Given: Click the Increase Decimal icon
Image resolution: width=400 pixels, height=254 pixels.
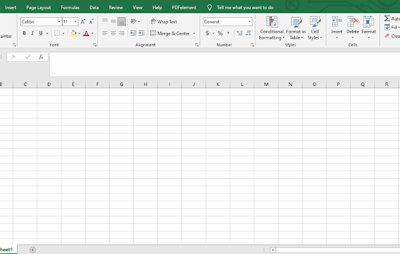Looking at the screenshot, I should pos(240,33).
